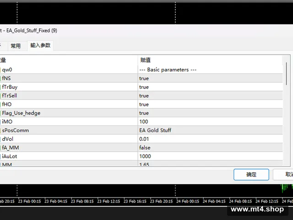Edit the EA Gold Stuff comment value

(210, 130)
